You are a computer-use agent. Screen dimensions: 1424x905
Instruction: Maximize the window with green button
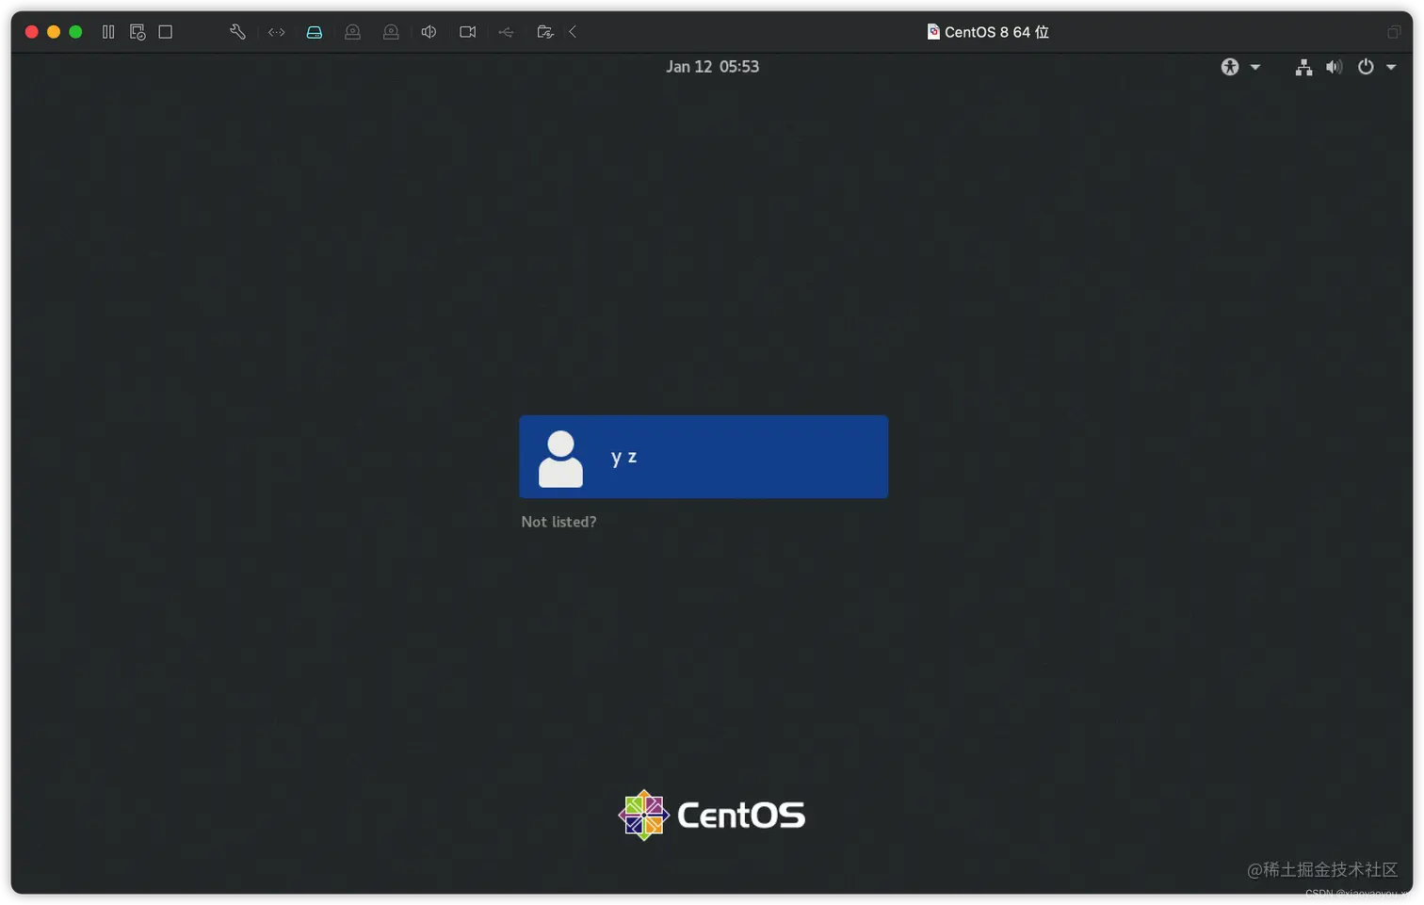point(75,32)
